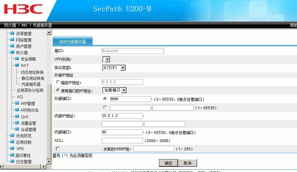Viewport: 297px width, 172px height.
Task: Click the folder icon beside 资源管理
Action: [12, 33]
